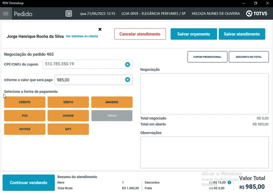This screenshot has height=195, width=273.
Task: Remove customer with the black X icon
Action: coord(100,29)
